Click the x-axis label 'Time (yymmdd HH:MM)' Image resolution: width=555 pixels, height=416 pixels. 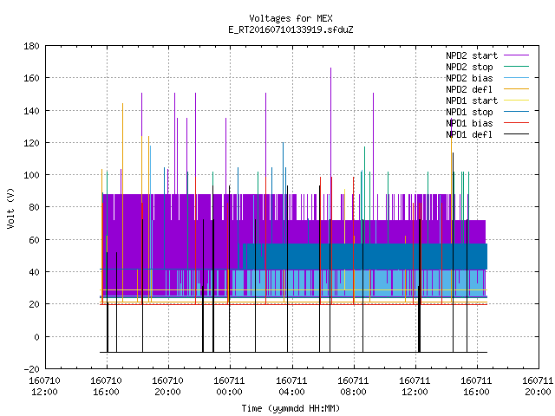291,408
